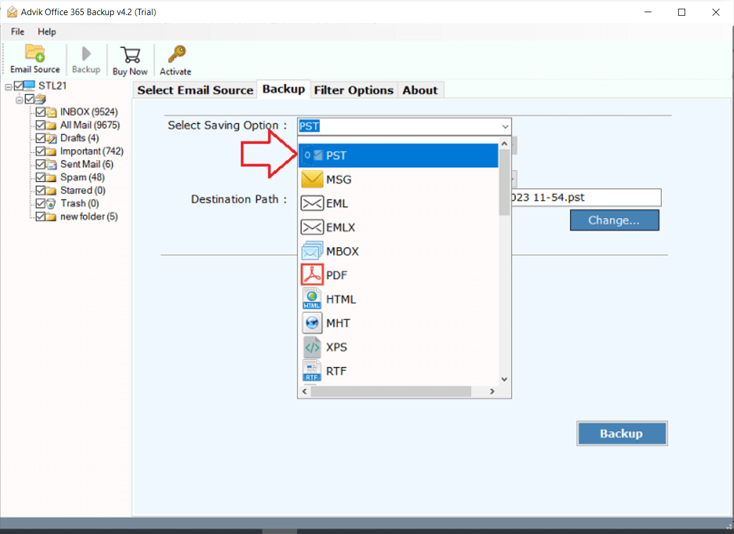Image resolution: width=734 pixels, height=534 pixels.
Task: Click the INBOX folder icon
Action: [52, 112]
